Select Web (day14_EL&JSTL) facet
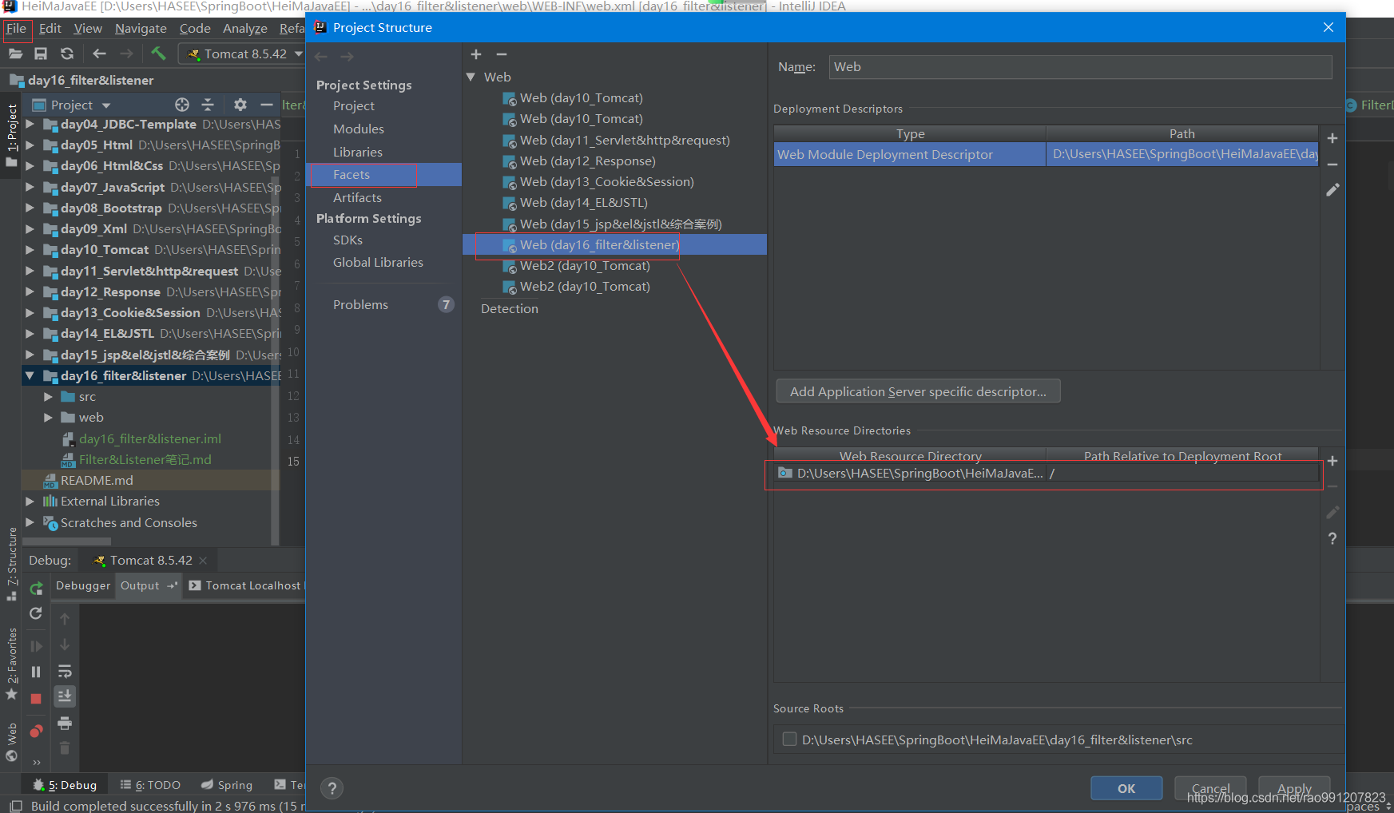Viewport: 1394px width, 813px height. (x=583, y=203)
